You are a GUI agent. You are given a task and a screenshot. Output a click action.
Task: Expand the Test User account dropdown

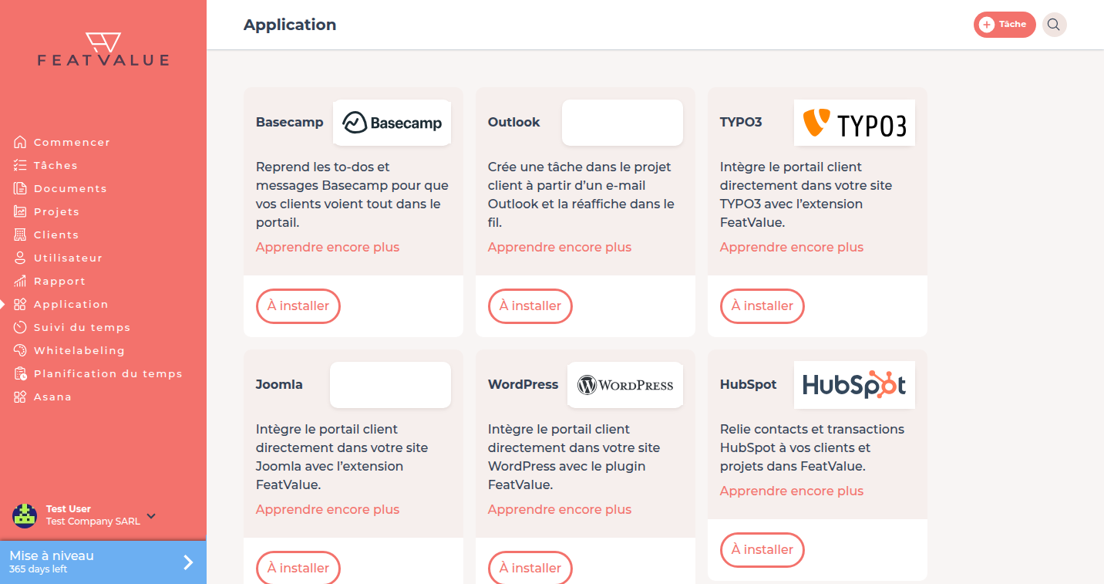(151, 515)
